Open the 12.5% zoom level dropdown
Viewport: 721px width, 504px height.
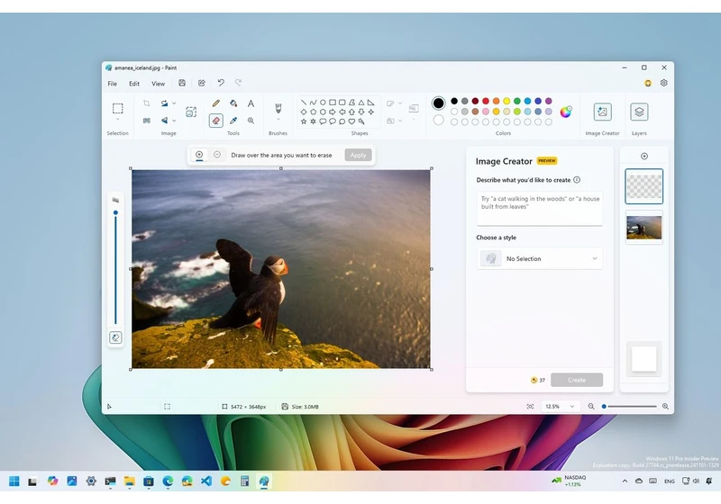coord(559,406)
